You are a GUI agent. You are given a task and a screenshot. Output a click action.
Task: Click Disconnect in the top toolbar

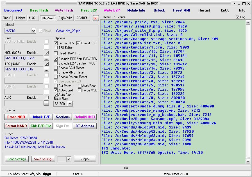click(13, 10)
